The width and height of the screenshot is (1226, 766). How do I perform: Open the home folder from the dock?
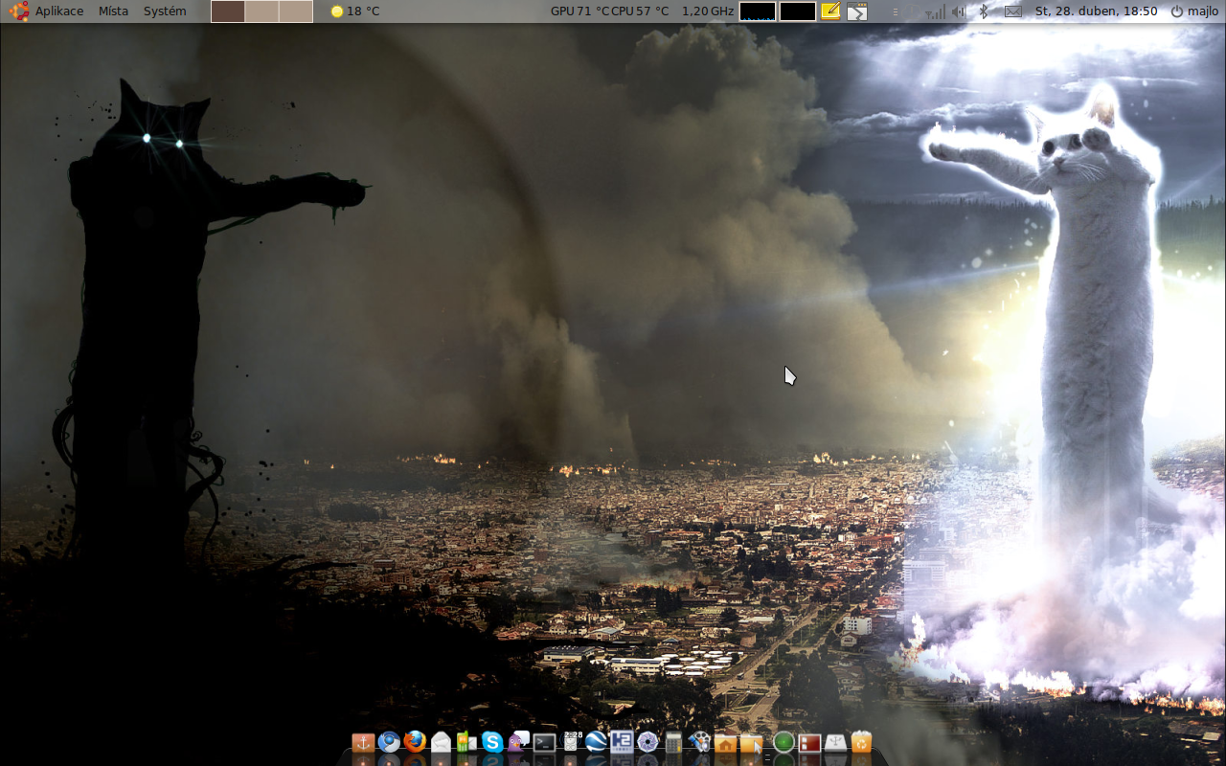tap(726, 744)
